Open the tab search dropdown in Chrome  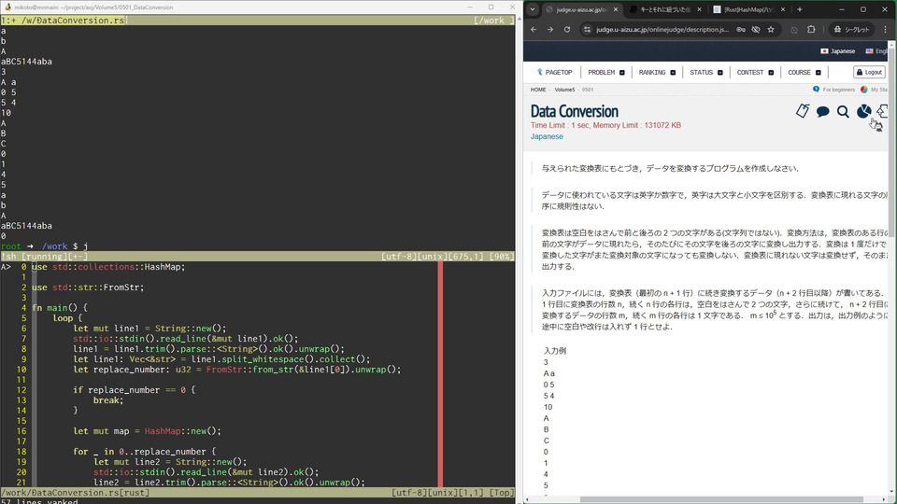532,9
